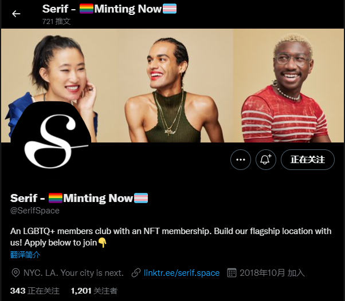Open the banner header photo
The width and height of the screenshot is (345, 301).
pos(172,85)
